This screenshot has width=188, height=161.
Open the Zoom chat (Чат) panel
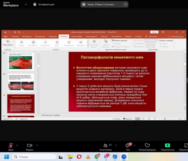tap(128, 145)
